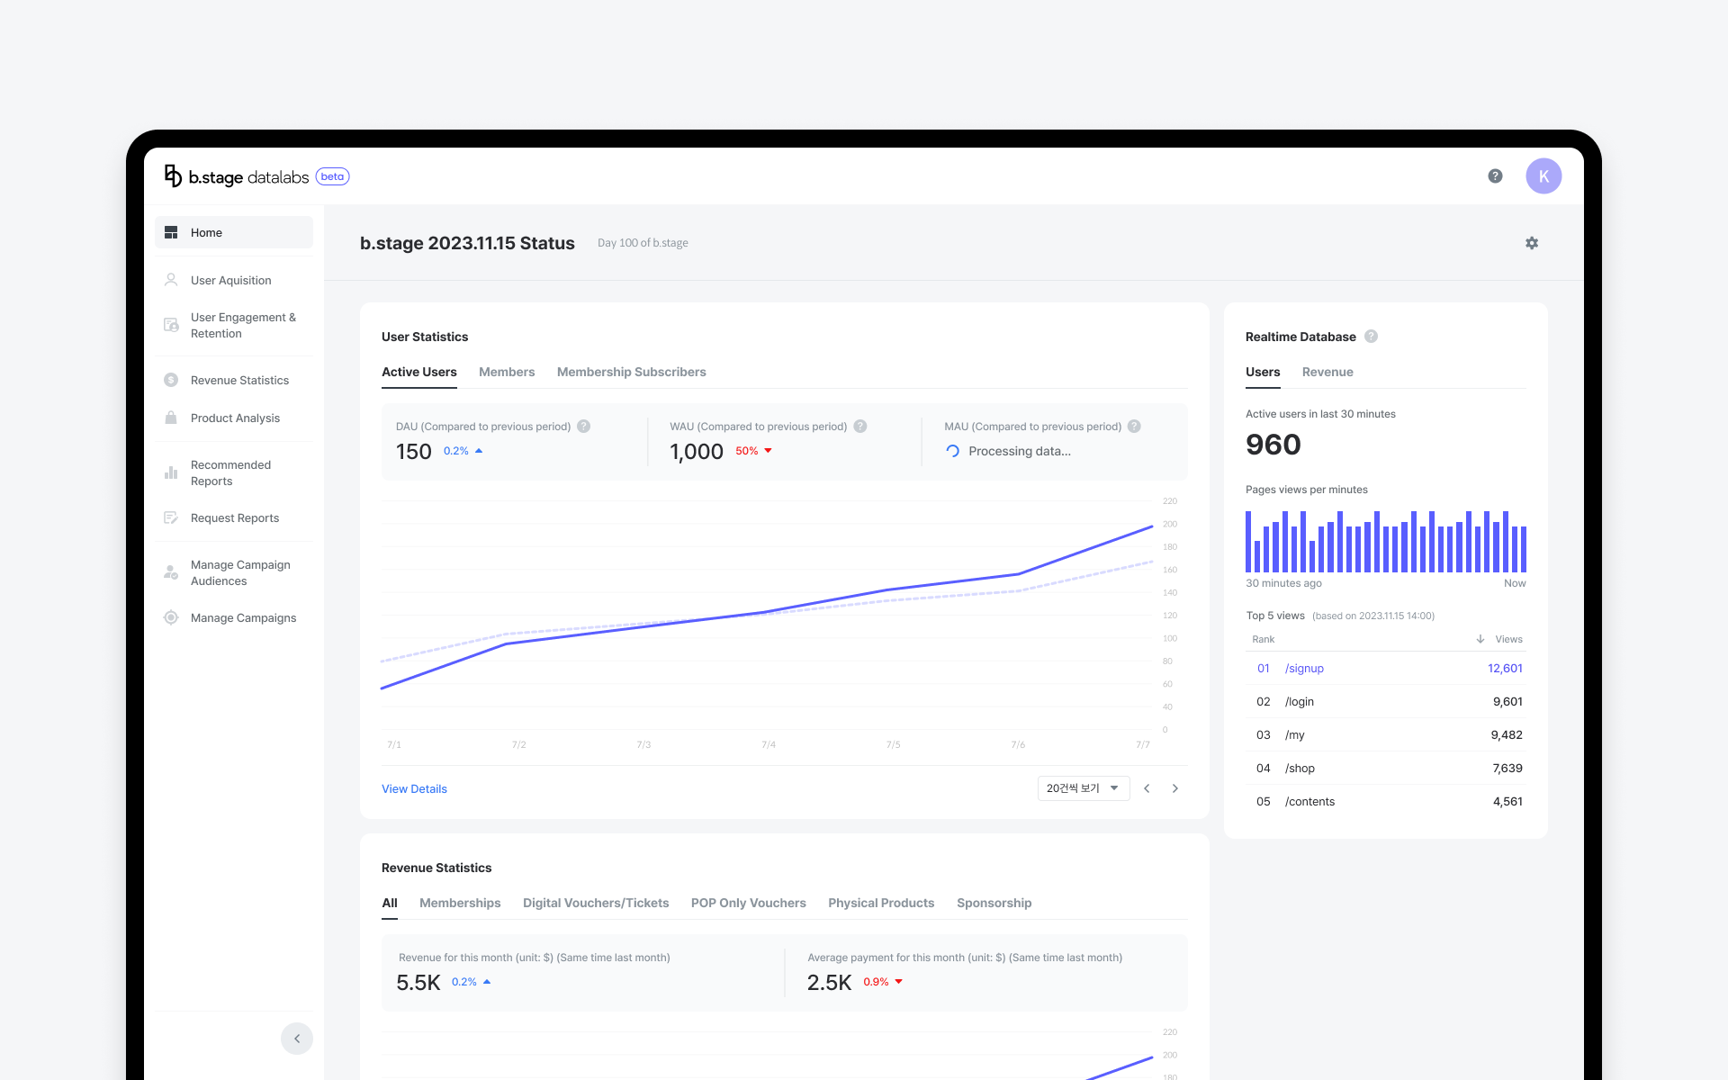The image size is (1728, 1080).
Task: Go to previous page with left chevron
Action: coord(1147,788)
